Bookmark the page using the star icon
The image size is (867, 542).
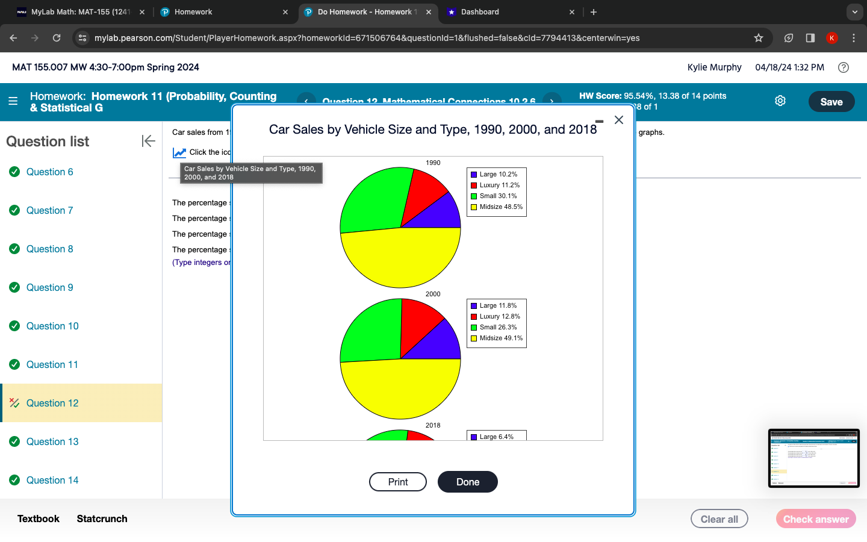tap(758, 37)
